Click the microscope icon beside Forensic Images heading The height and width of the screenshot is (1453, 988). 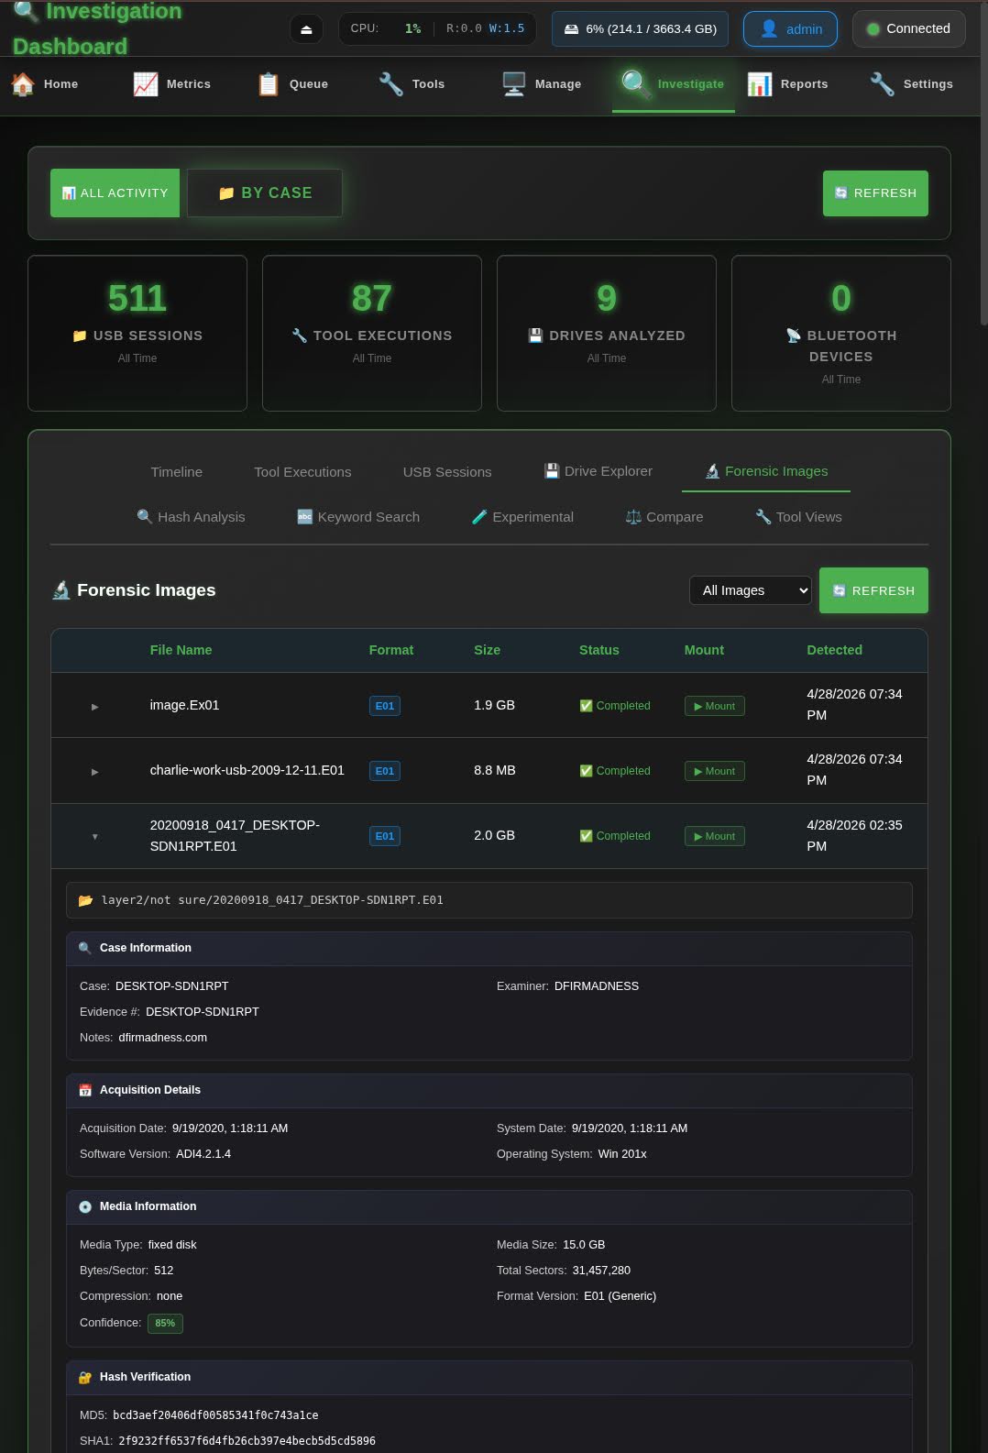[61, 590]
